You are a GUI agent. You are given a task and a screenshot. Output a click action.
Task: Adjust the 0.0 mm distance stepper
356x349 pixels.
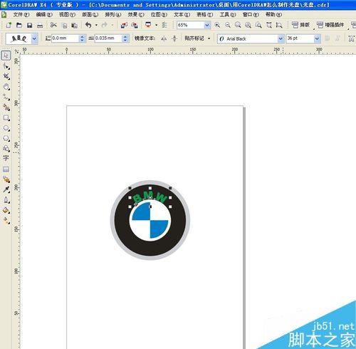tap(82, 38)
